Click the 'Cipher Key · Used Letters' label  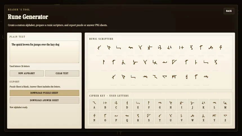pos(109,96)
